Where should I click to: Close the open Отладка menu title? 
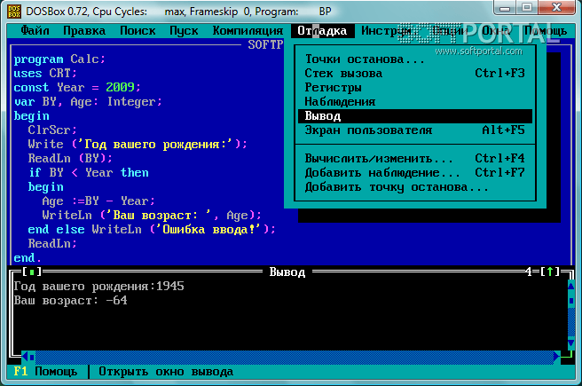pos(323,31)
